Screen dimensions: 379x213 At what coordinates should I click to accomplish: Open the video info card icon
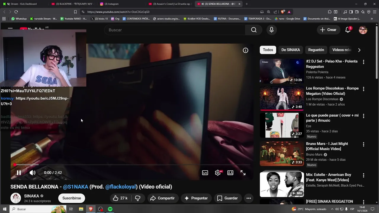coord(245,50)
